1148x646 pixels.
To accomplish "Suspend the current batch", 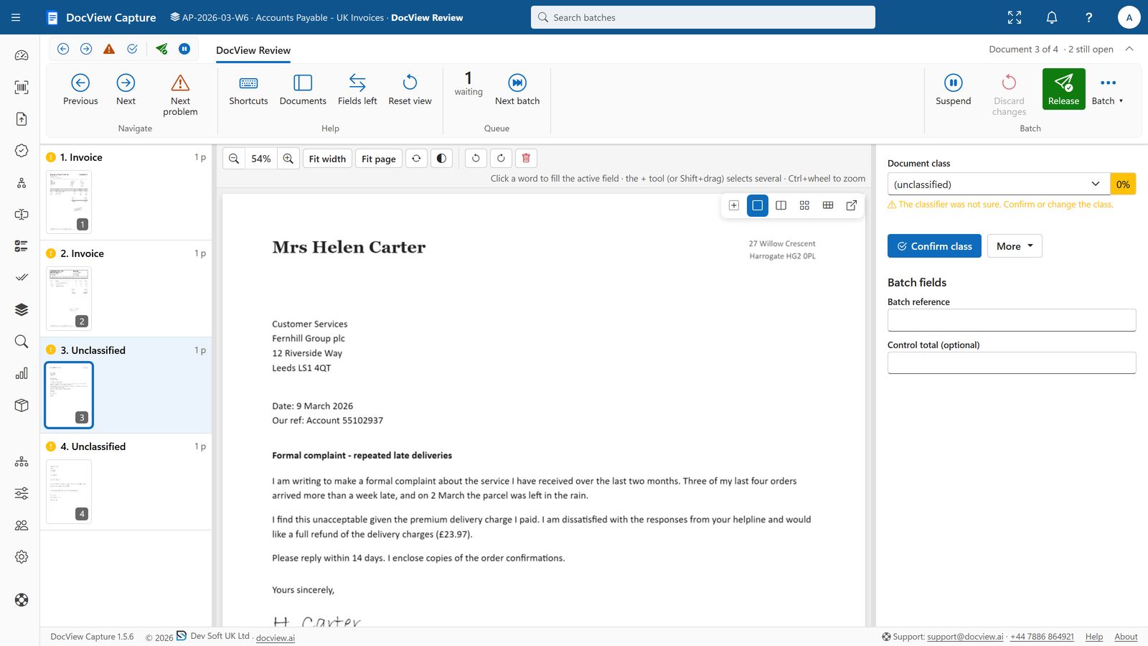I will (x=953, y=90).
